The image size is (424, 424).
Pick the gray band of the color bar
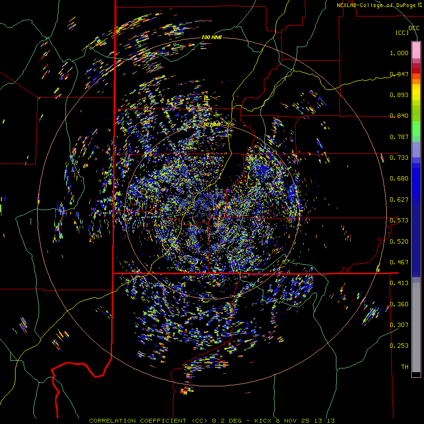click(416, 327)
